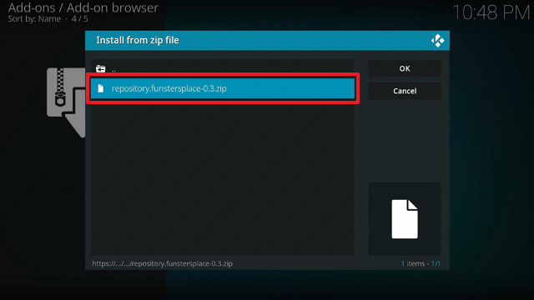This screenshot has width=534, height=300.
Task: Go up to parent folder entry
Action: click(x=223, y=68)
